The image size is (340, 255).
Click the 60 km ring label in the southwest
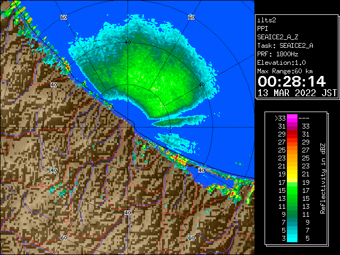64,238
